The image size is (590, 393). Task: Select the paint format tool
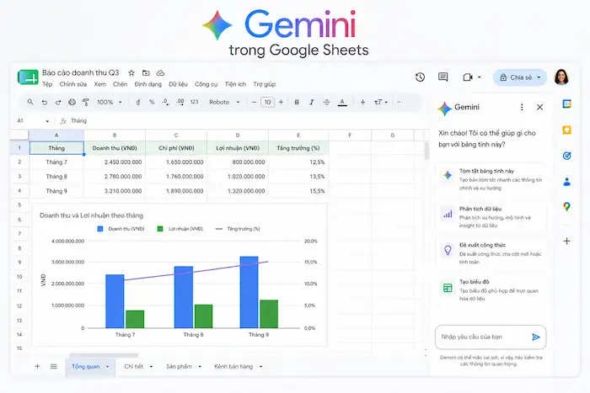86,102
